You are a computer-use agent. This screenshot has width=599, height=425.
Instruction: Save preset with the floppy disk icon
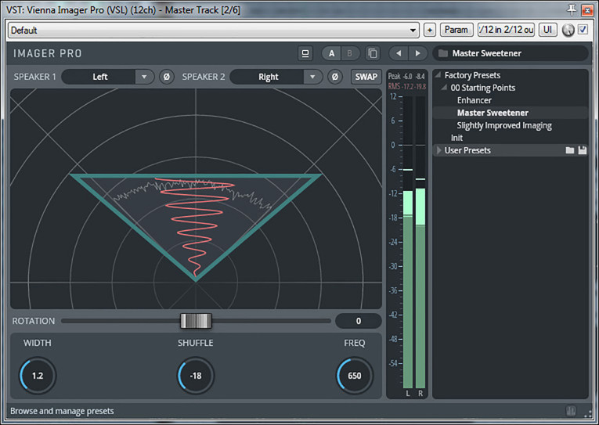(583, 150)
